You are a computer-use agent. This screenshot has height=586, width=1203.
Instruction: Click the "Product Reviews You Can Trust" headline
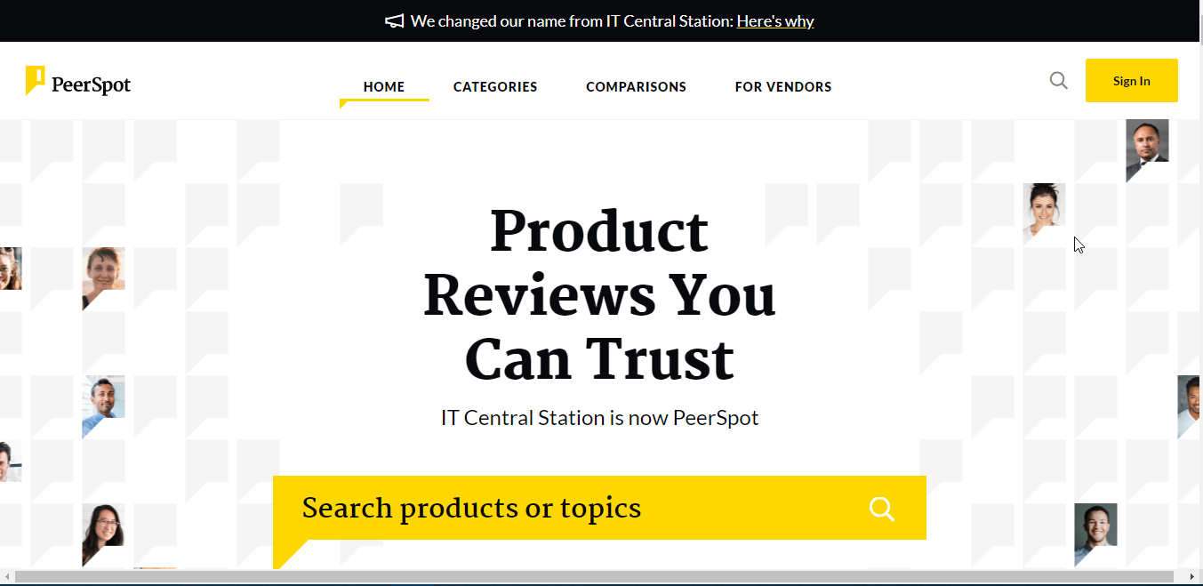[599, 294]
